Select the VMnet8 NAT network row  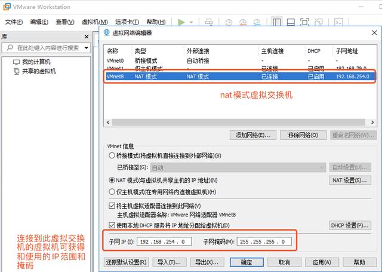pyautogui.click(x=240, y=77)
